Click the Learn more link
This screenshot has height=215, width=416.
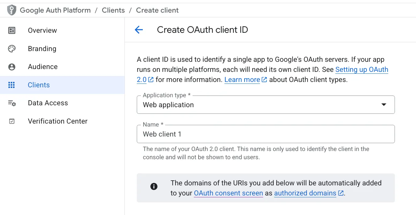tap(242, 80)
